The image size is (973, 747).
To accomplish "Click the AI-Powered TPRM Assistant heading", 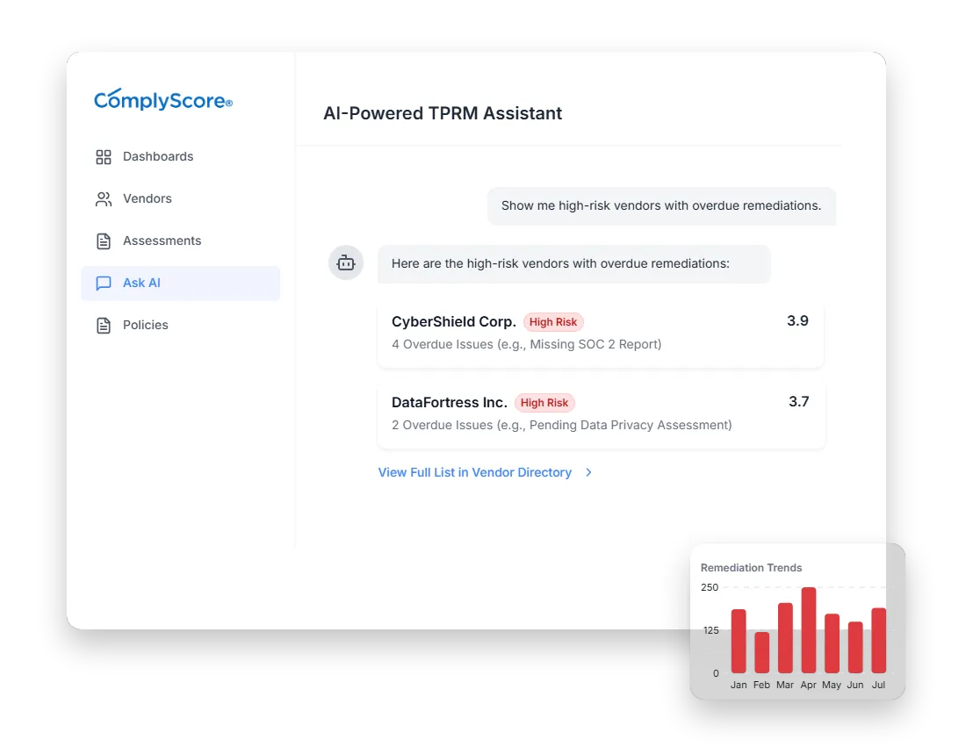I will tap(443, 113).
